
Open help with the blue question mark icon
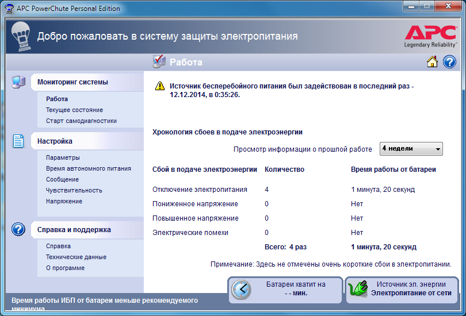(449, 61)
